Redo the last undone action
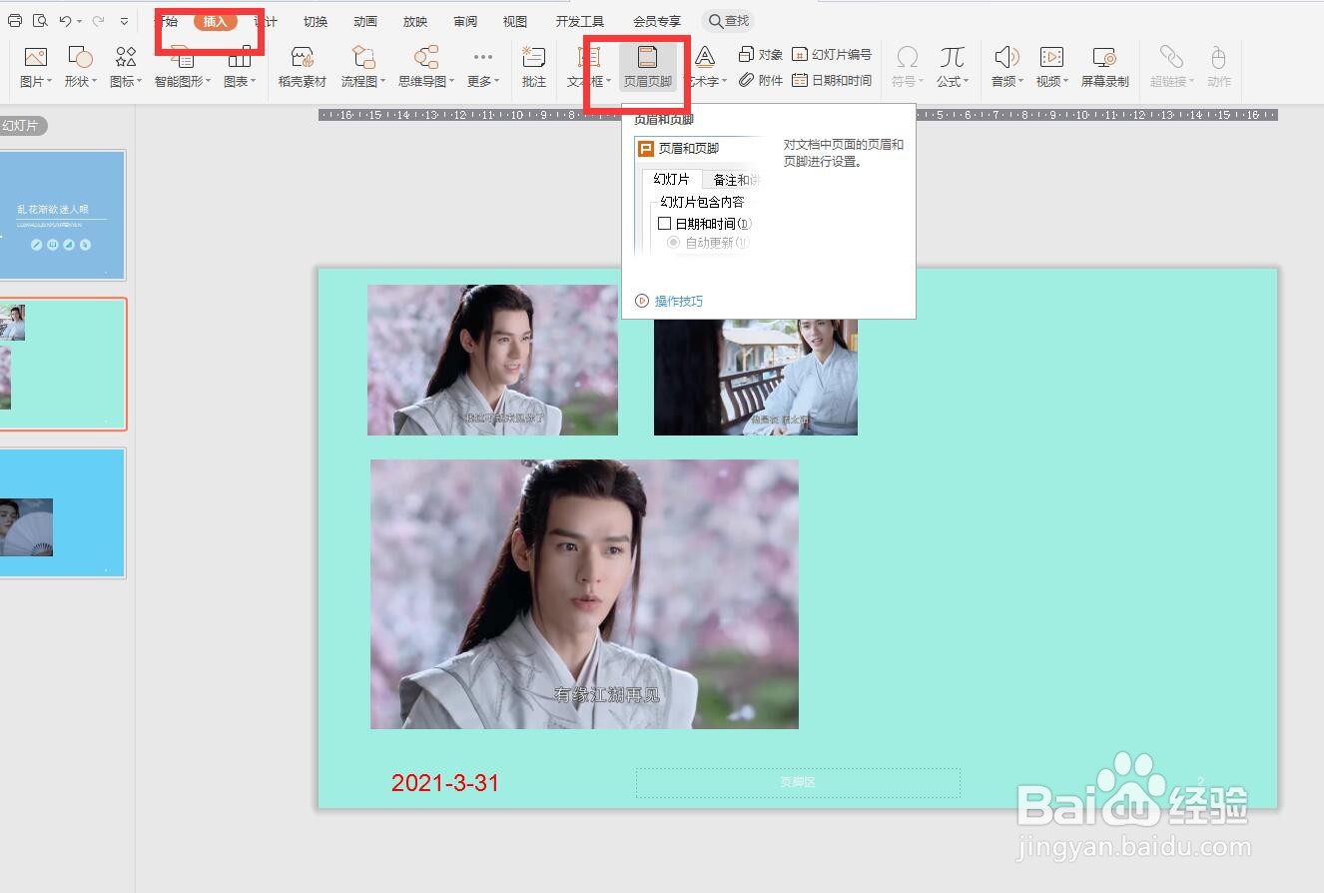The width and height of the screenshot is (1324, 893). [98, 21]
